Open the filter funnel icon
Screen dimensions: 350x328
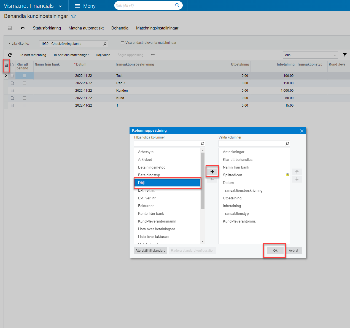344,55
